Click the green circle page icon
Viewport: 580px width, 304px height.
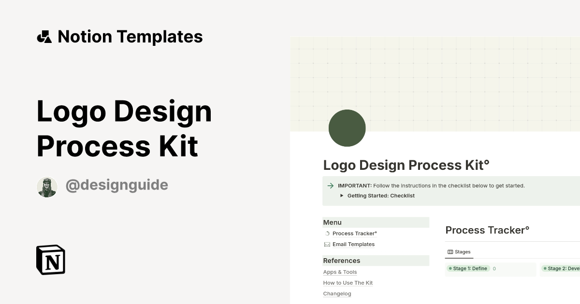point(347,128)
